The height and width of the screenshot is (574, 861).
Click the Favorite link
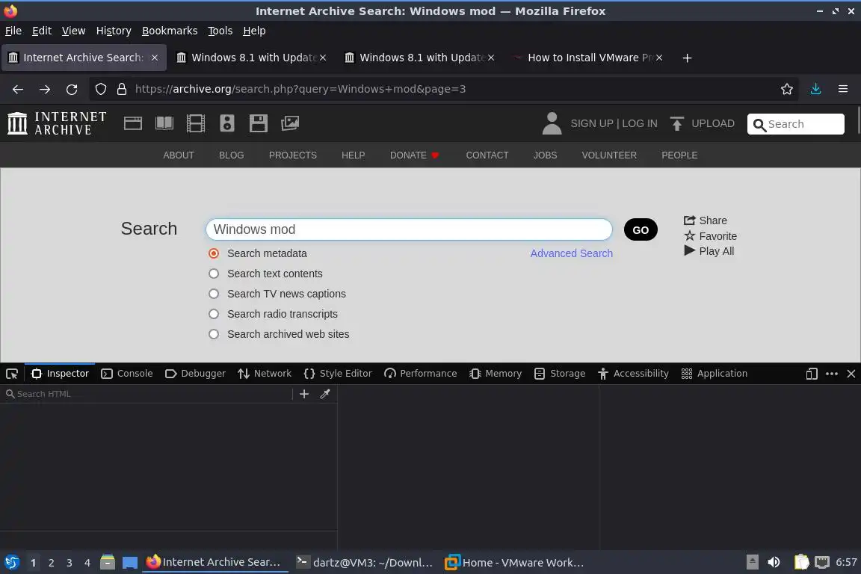[x=711, y=236]
